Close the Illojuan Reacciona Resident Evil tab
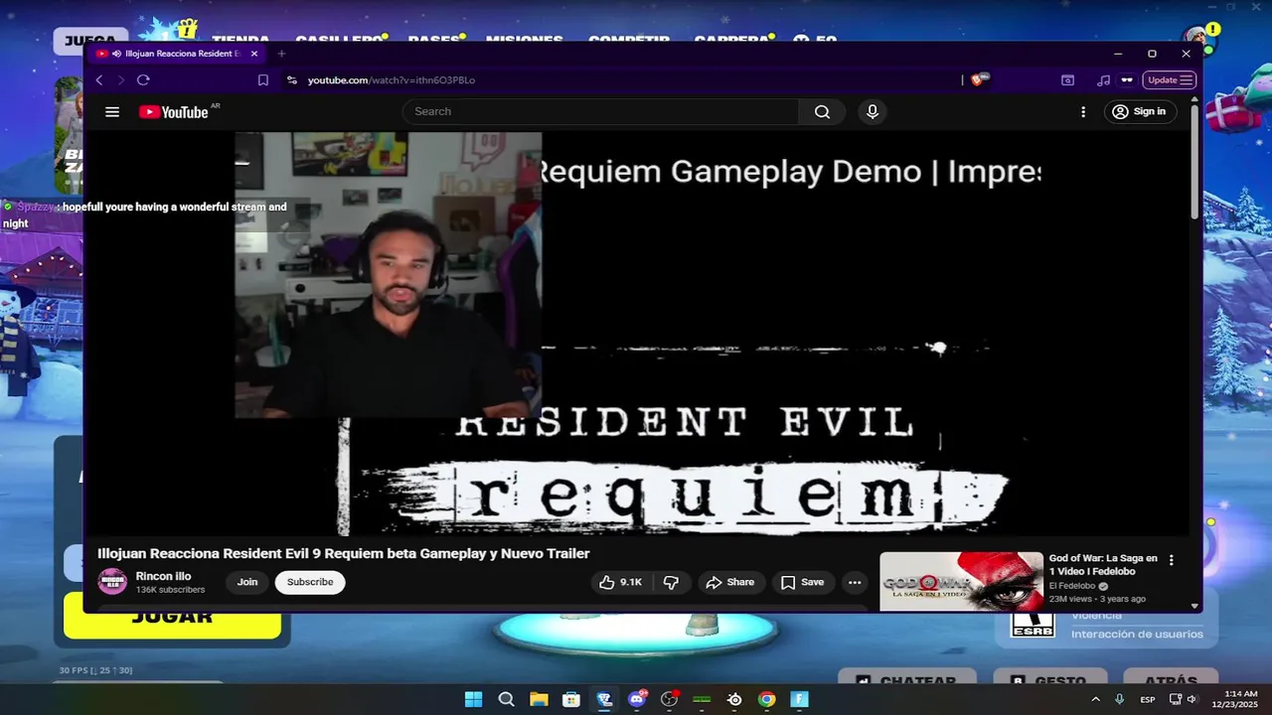Screen dimensions: 1272x715 pyautogui.click(x=254, y=54)
